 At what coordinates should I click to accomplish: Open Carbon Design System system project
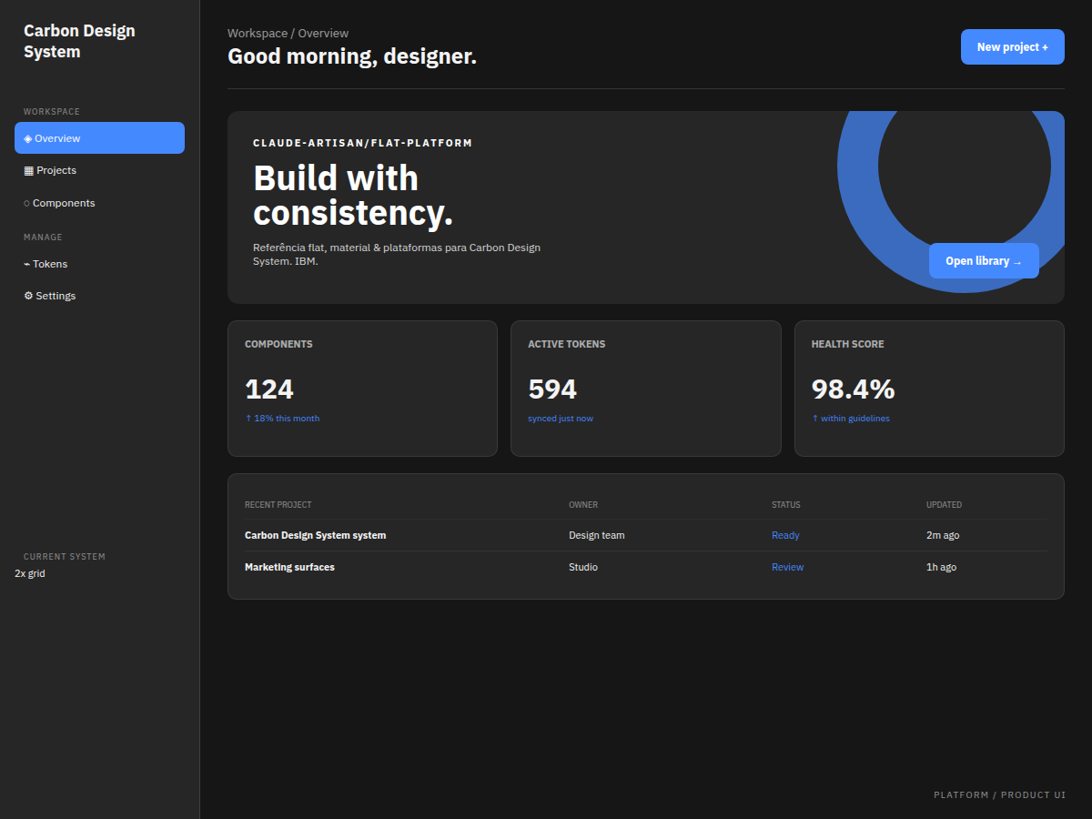(x=646, y=535)
